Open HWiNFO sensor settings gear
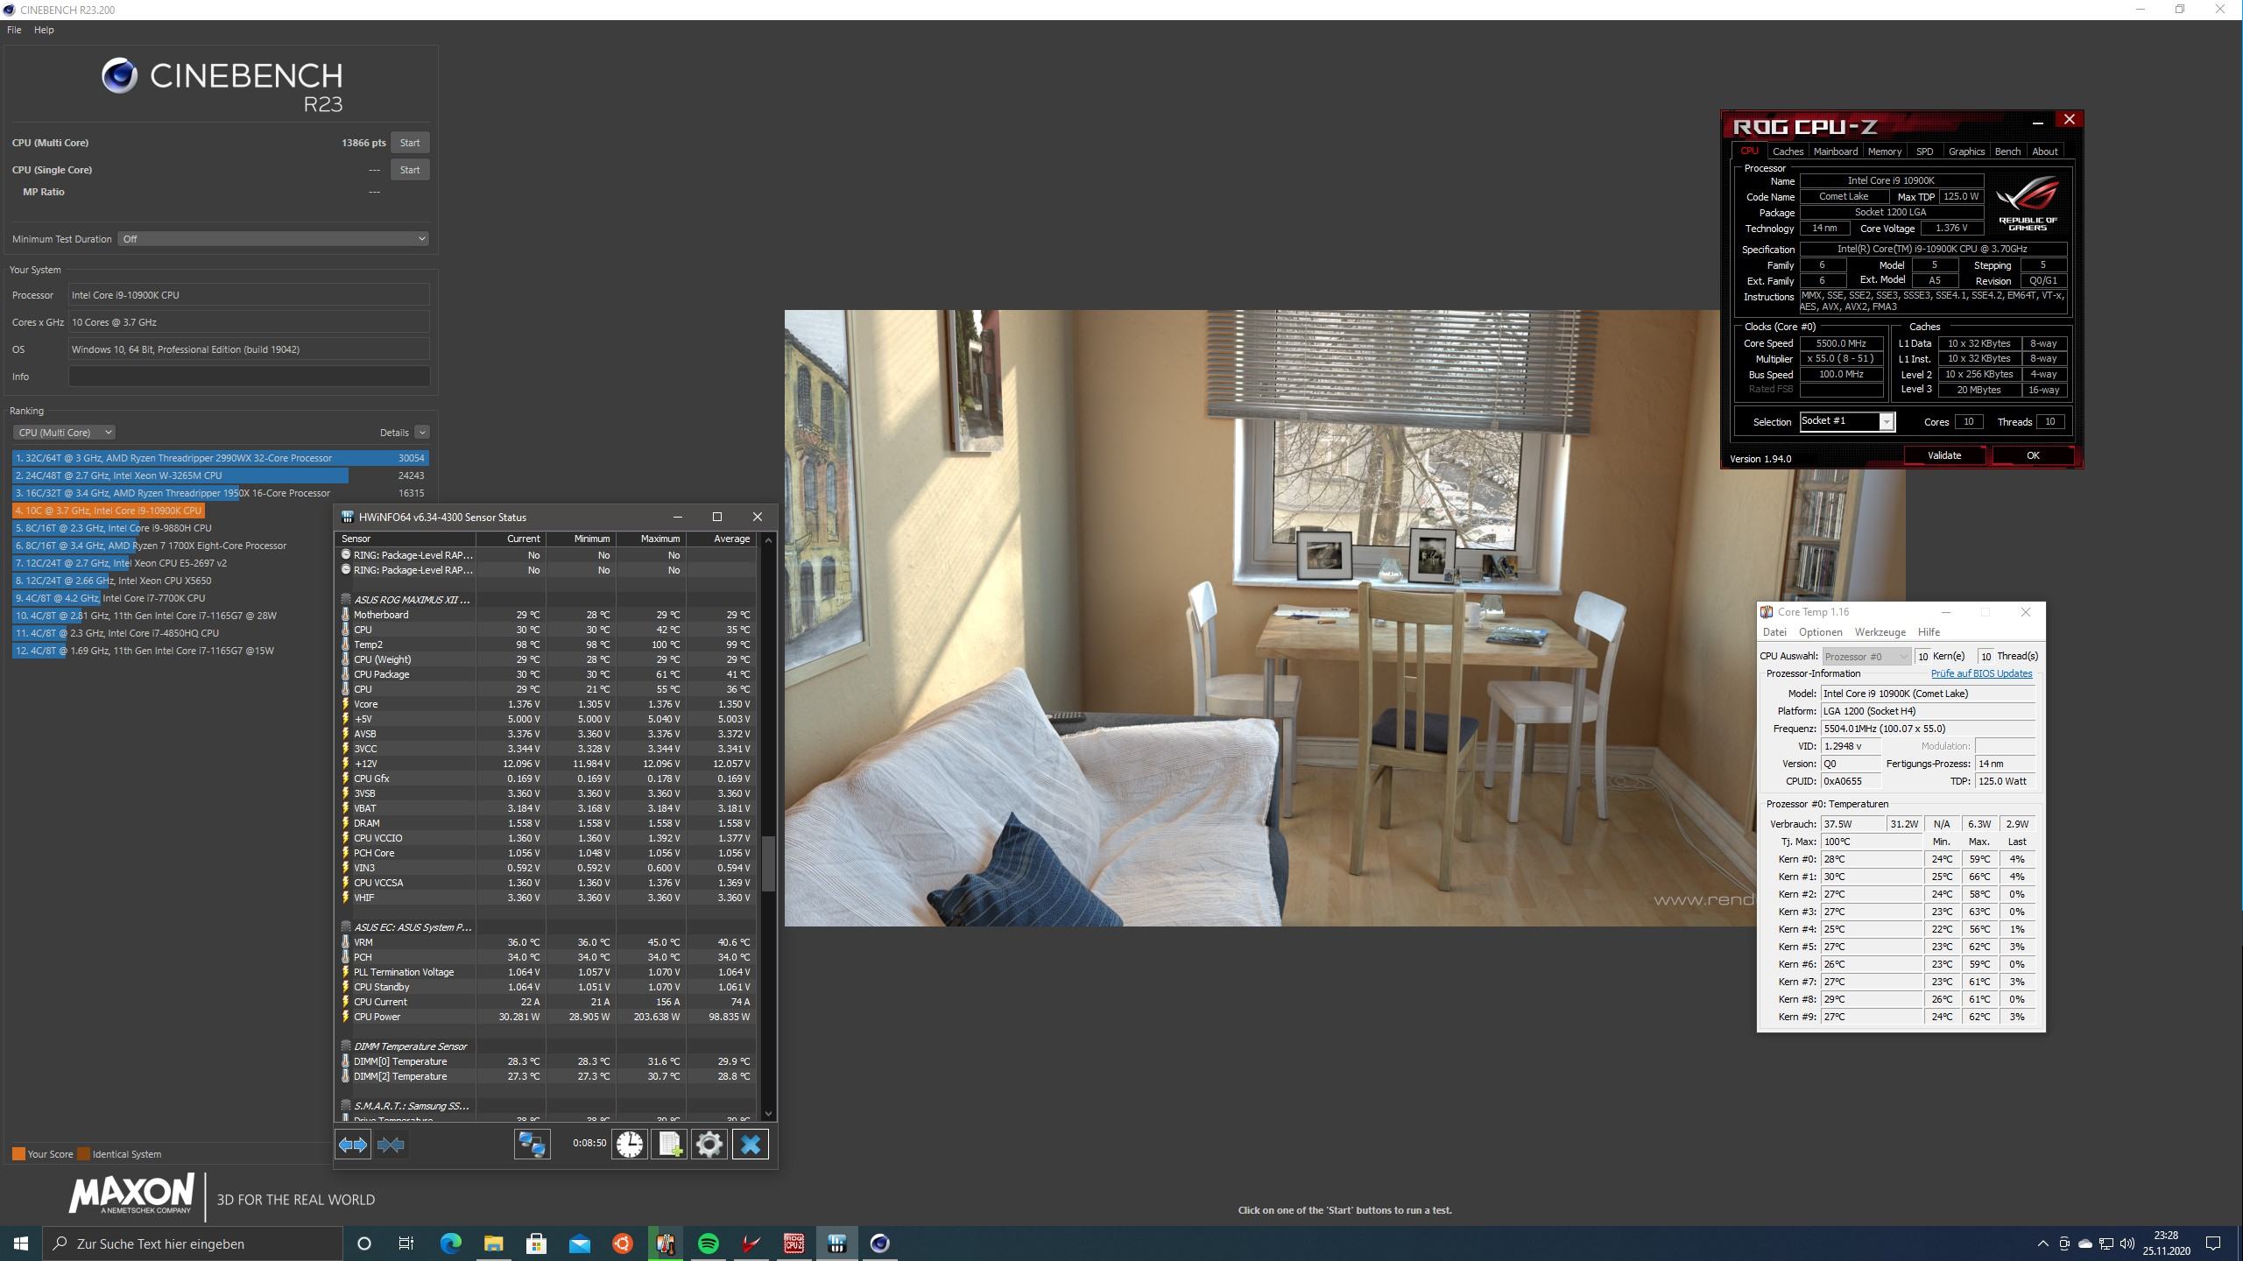Image resolution: width=2243 pixels, height=1261 pixels. (709, 1145)
